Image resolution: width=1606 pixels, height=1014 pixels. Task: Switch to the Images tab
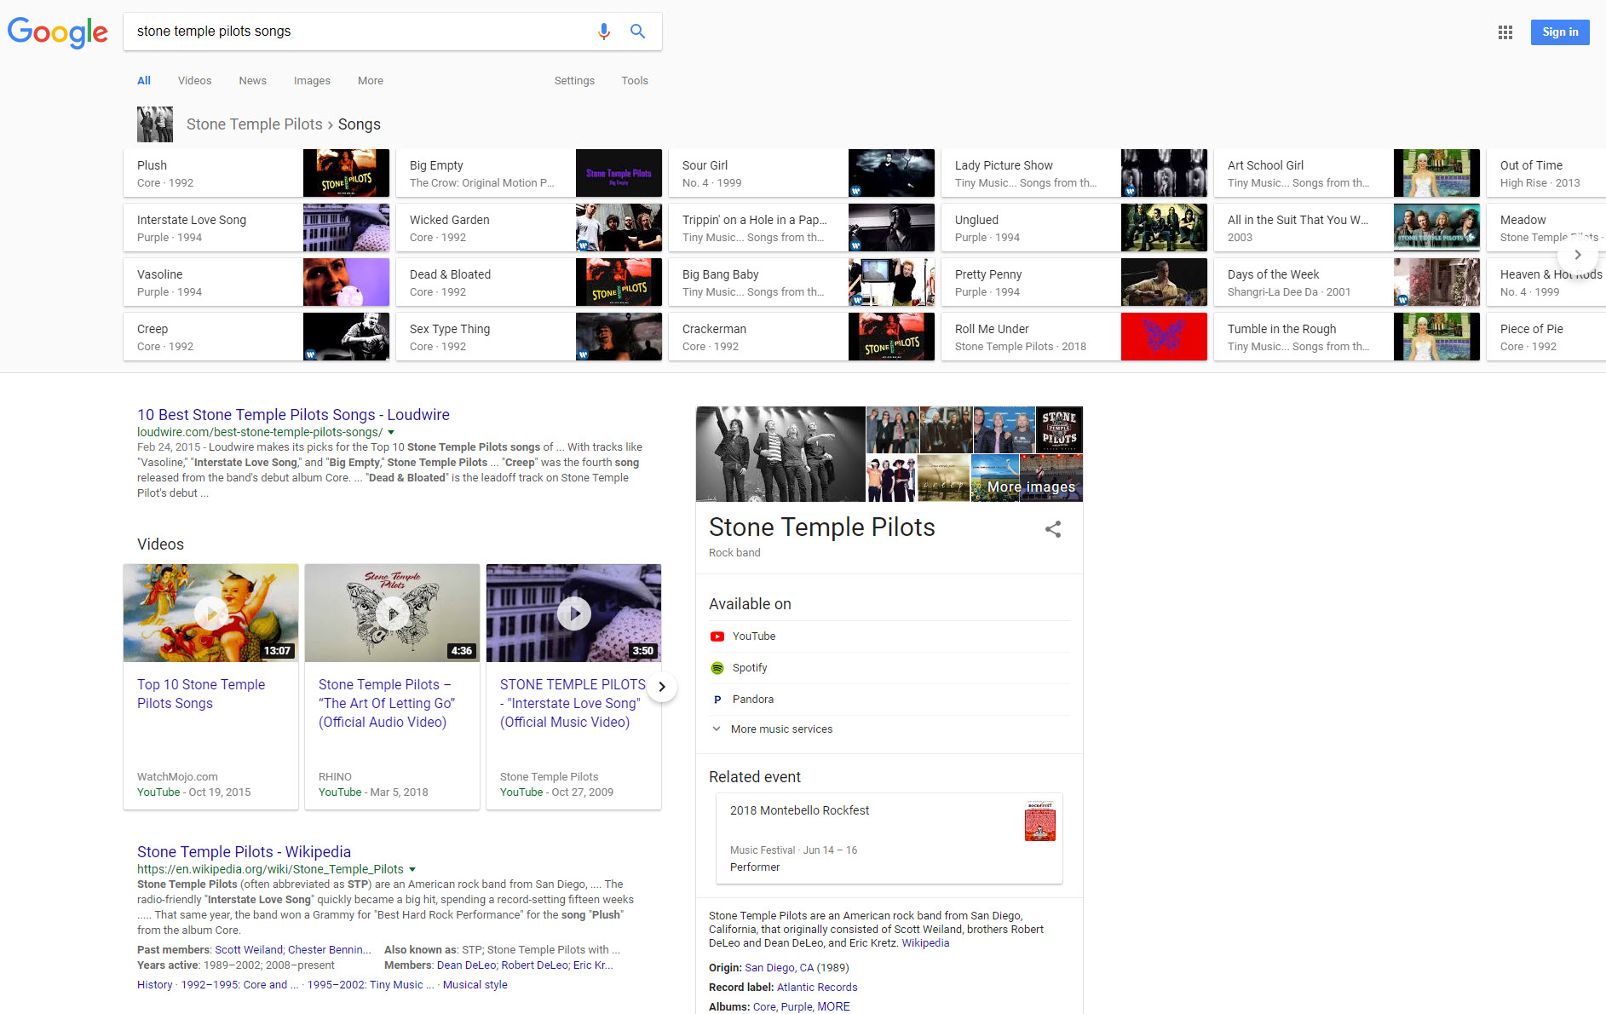point(312,81)
